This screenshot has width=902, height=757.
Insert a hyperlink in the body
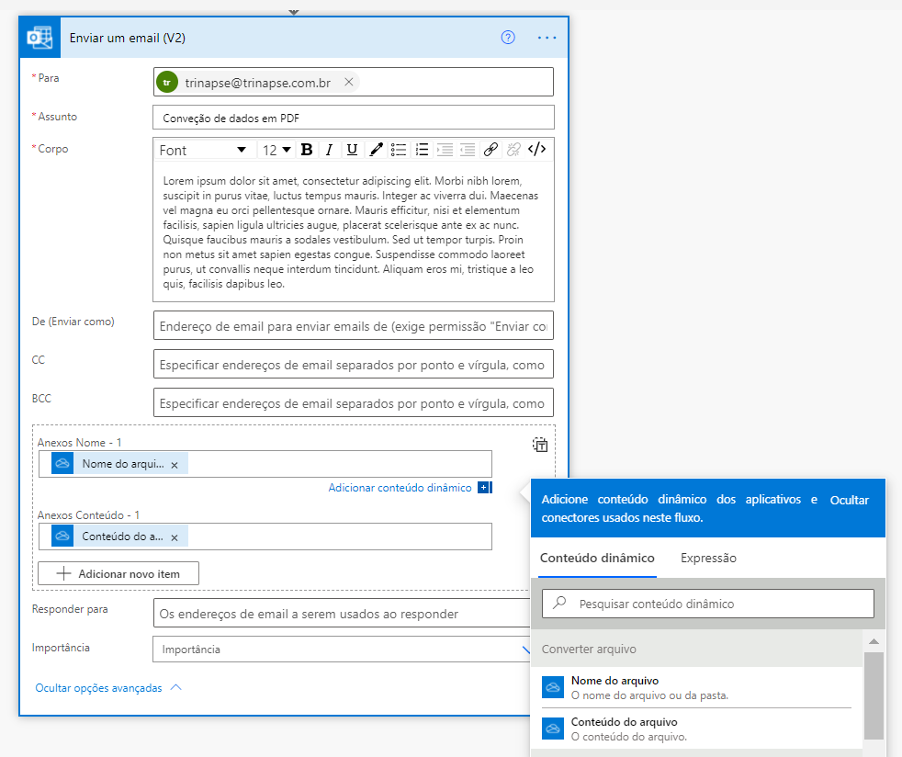pyautogui.click(x=490, y=150)
